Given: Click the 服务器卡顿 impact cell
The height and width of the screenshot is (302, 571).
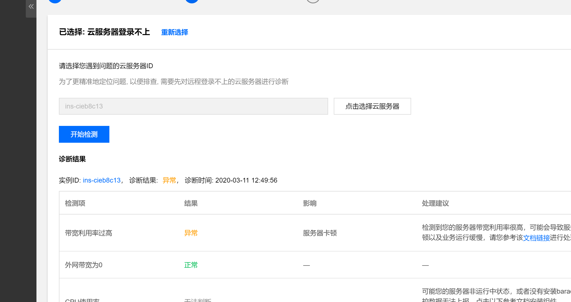Looking at the screenshot, I should click(320, 233).
